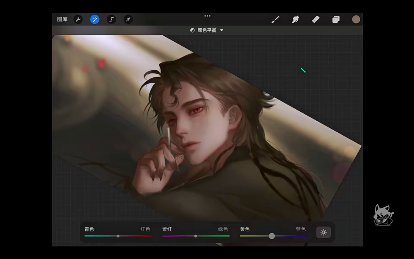The height and width of the screenshot is (259, 414).
Task: Click the 青色–红色 slider handle
Action: 118,236
